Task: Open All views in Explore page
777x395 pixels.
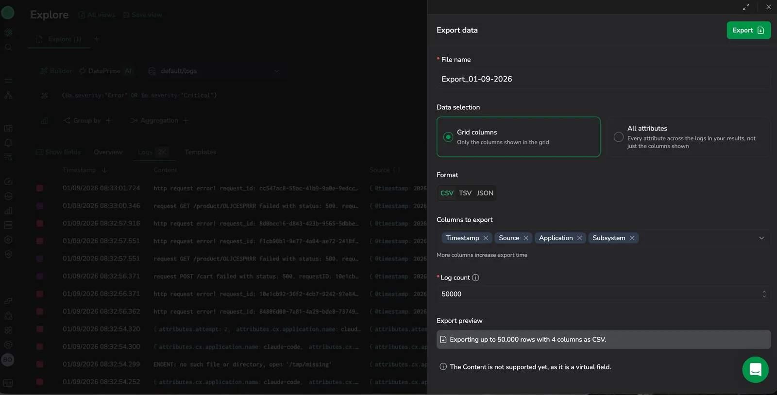Action: [97, 15]
